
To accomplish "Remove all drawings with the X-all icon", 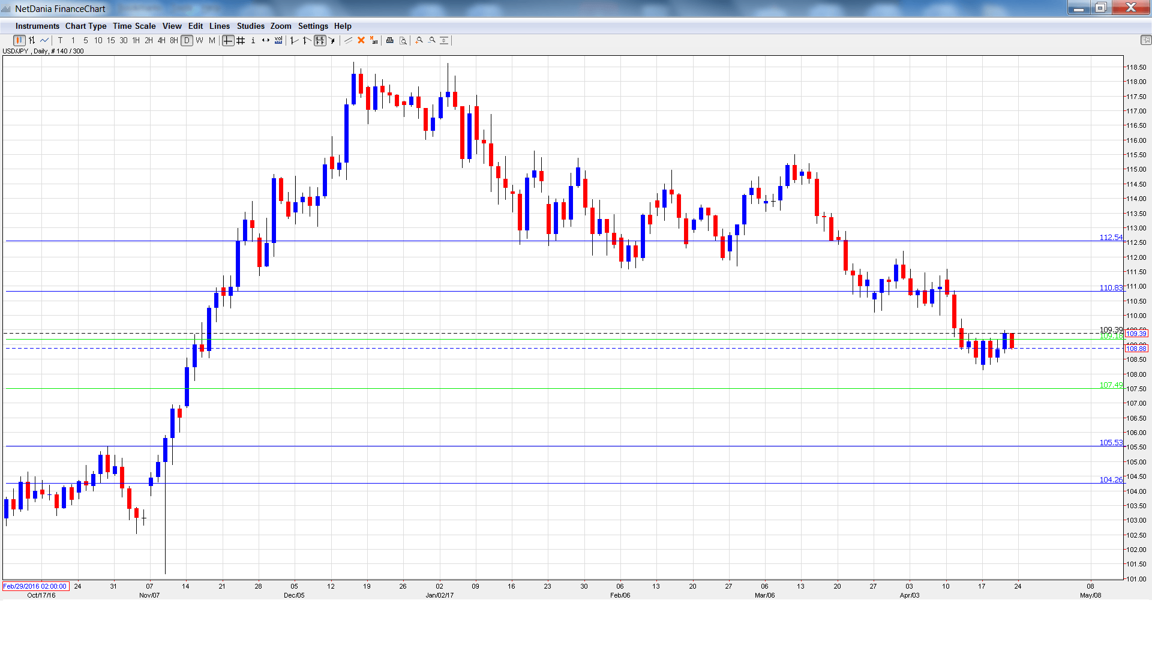I will pyautogui.click(x=373, y=40).
